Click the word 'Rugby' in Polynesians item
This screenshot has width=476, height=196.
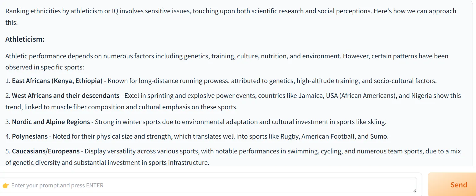289,136
